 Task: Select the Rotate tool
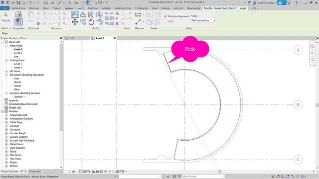click(91, 22)
